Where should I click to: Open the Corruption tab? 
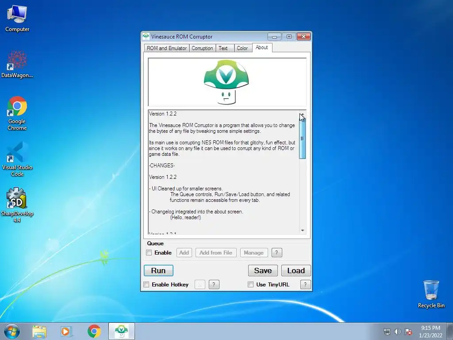[x=202, y=48]
